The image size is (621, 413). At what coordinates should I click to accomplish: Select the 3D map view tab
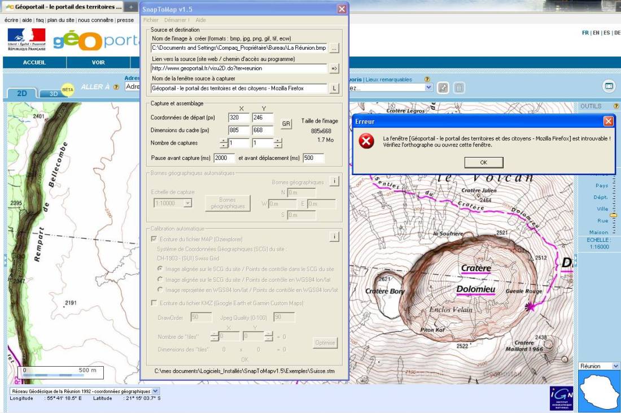pyautogui.click(x=53, y=94)
